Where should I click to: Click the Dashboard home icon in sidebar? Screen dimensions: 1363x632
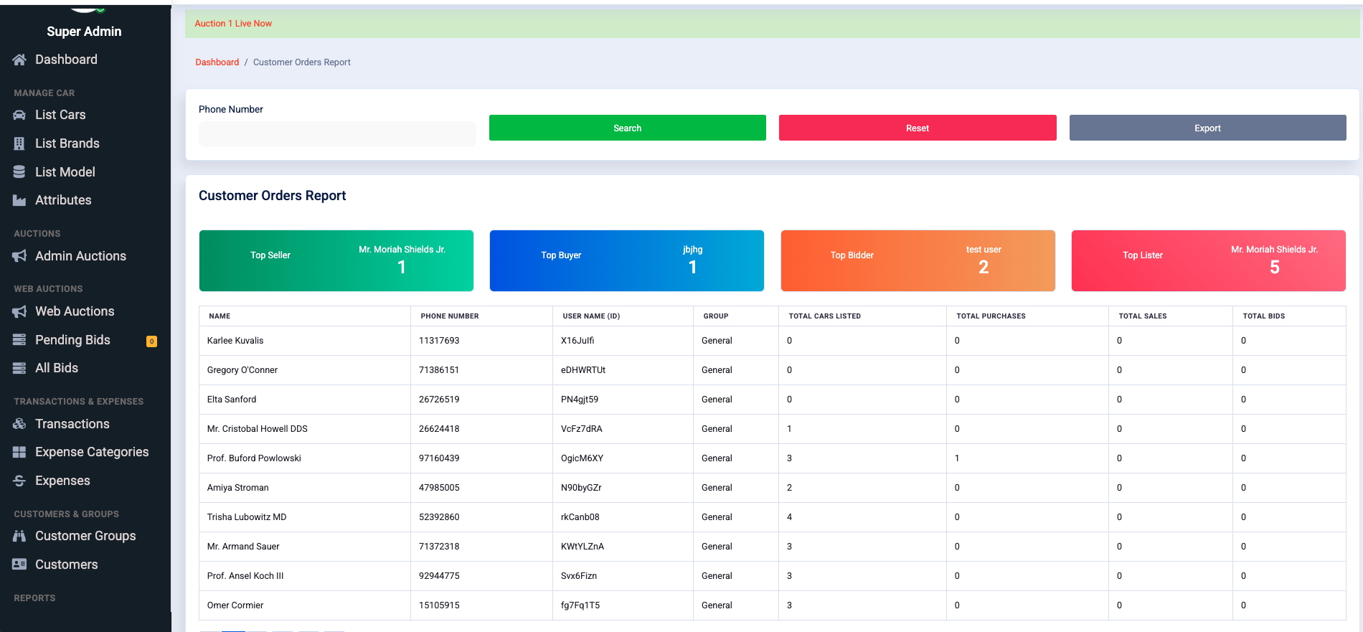(19, 60)
